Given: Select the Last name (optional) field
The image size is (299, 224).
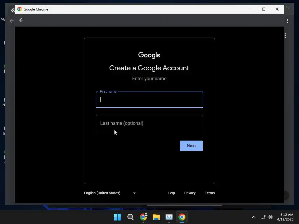Looking at the screenshot, I should (149, 123).
